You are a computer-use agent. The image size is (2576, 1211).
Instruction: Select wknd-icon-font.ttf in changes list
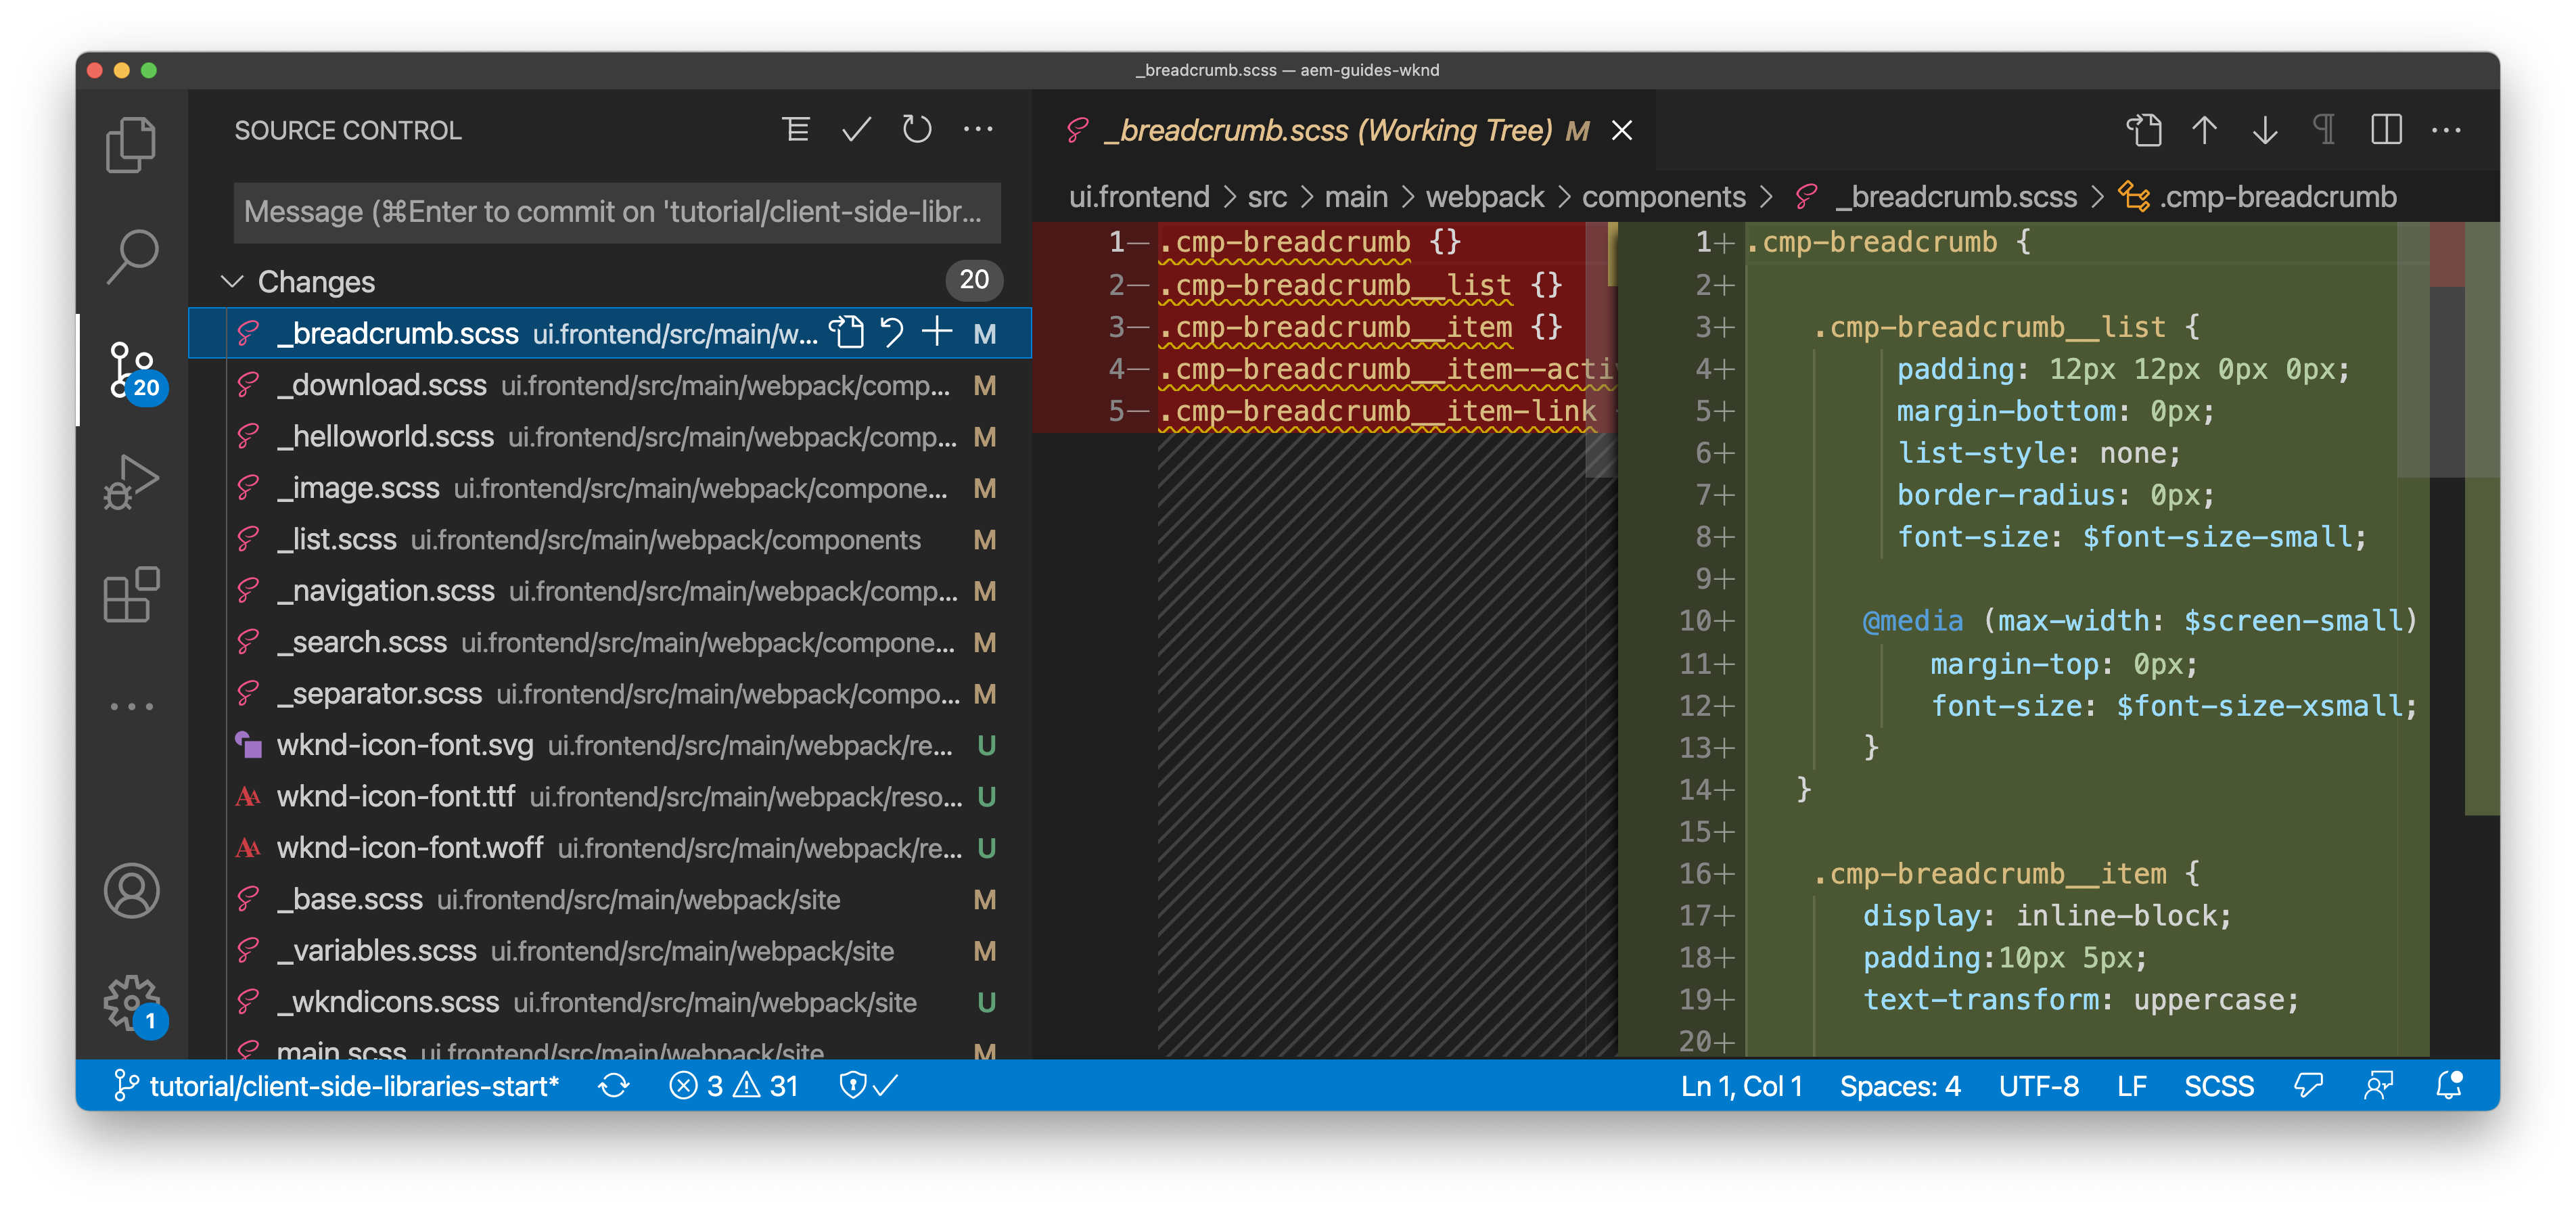point(610,797)
